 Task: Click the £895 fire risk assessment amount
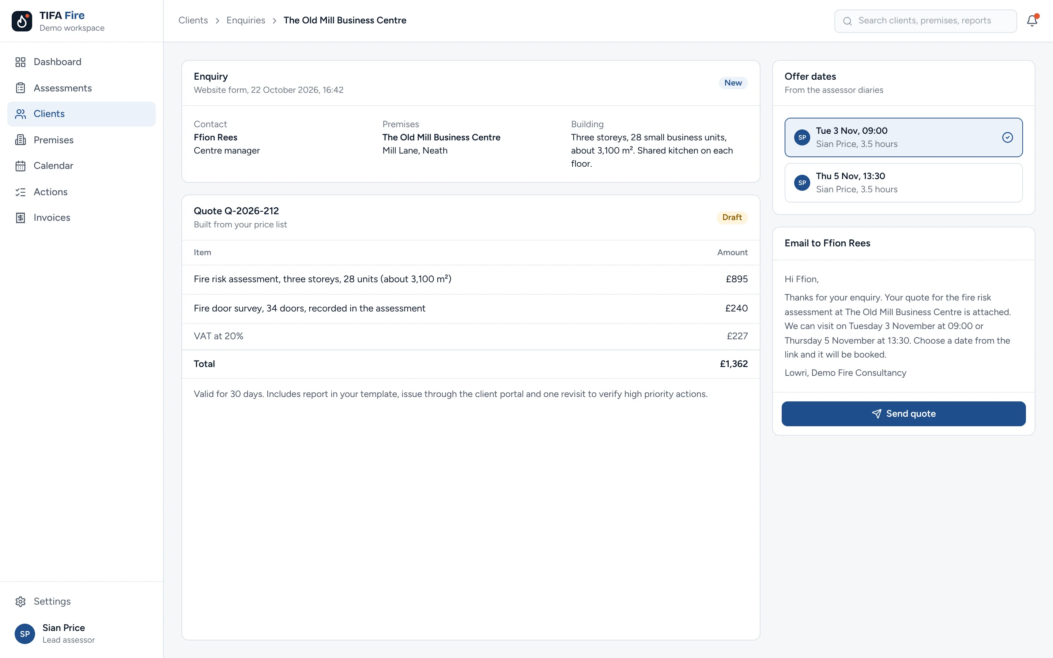(737, 279)
